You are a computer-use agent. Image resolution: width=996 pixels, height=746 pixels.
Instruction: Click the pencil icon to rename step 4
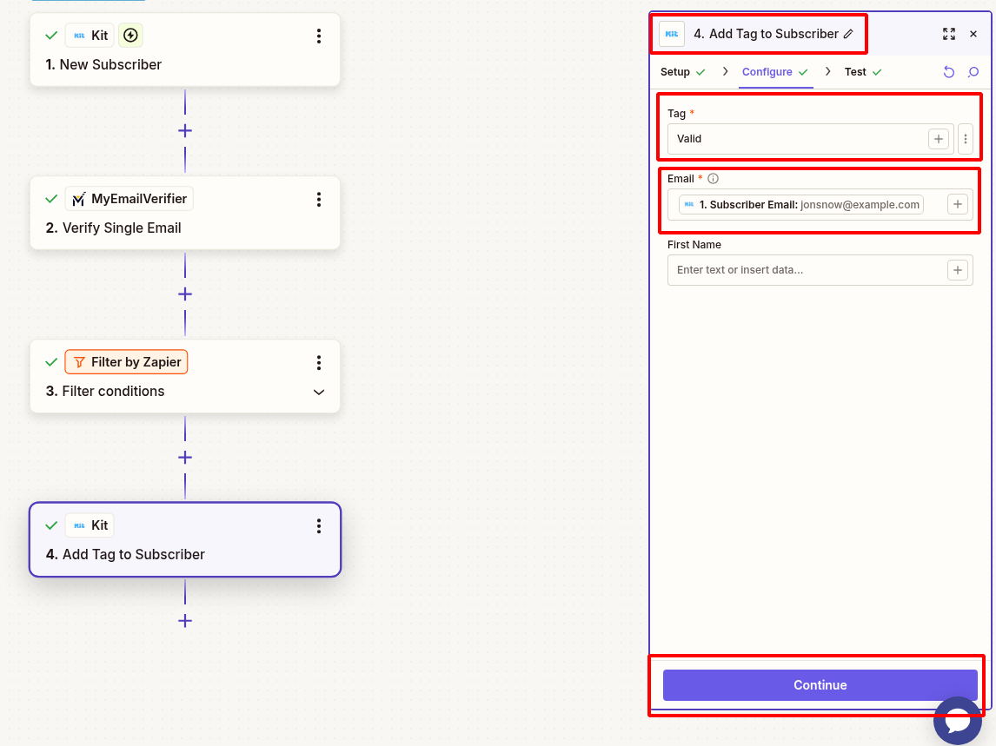pyautogui.click(x=849, y=35)
